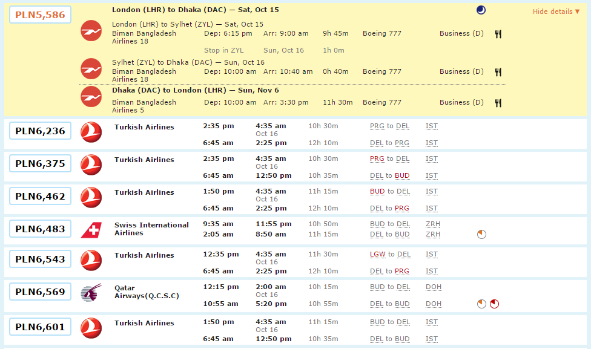This screenshot has height=349, width=591.
Task: Click red BUD code in PLN6,375 return
Action: 402,176
